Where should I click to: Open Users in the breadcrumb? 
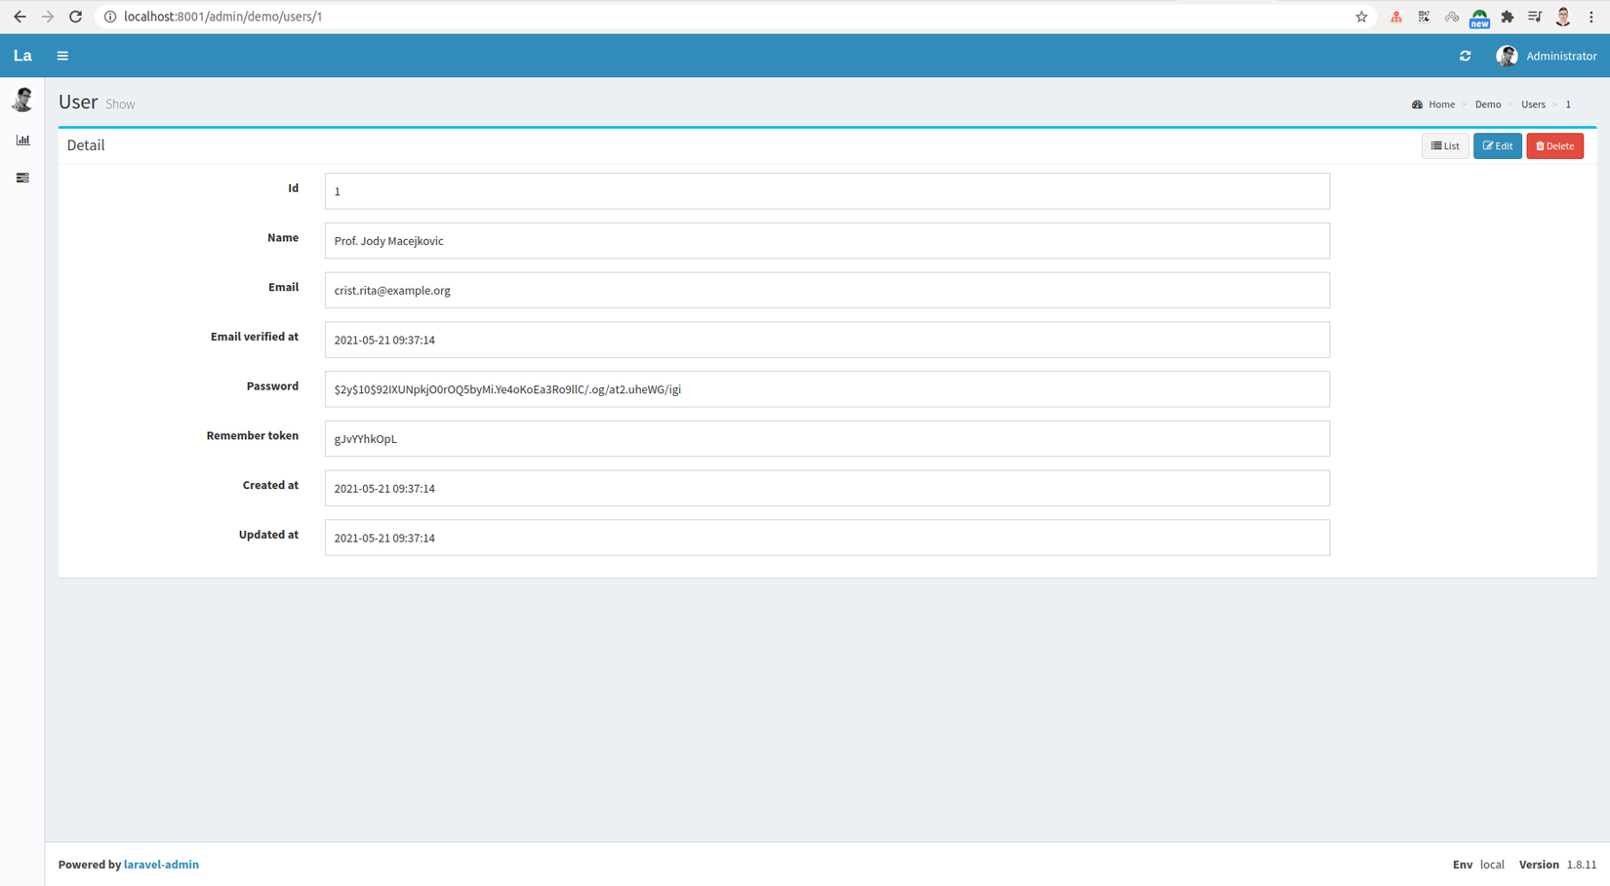(x=1533, y=104)
